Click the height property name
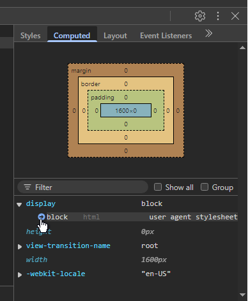Screen dimensions: 248x301 coord(38,231)
